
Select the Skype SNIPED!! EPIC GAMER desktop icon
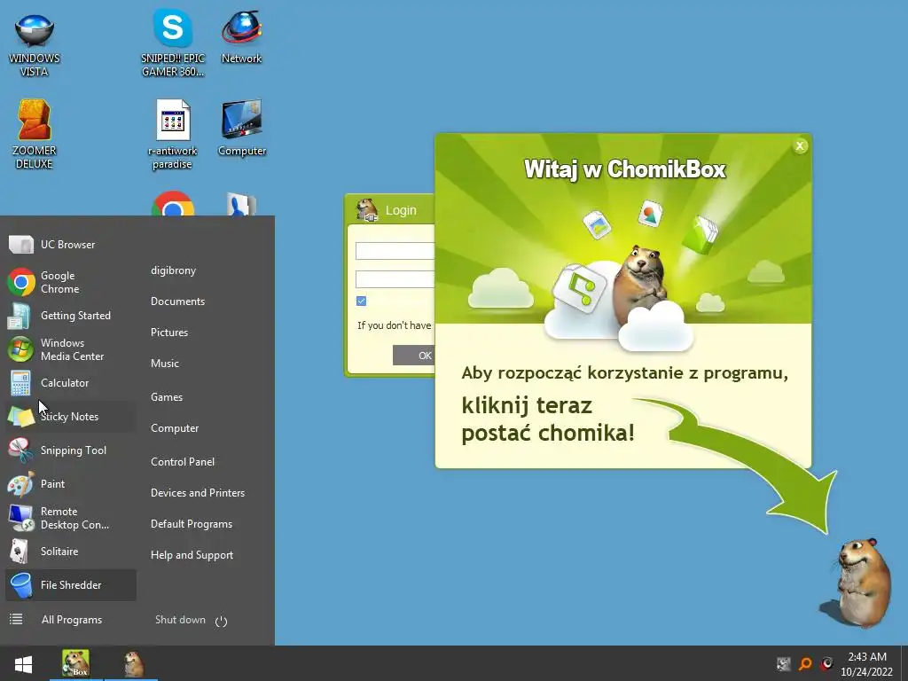(173, 43)
